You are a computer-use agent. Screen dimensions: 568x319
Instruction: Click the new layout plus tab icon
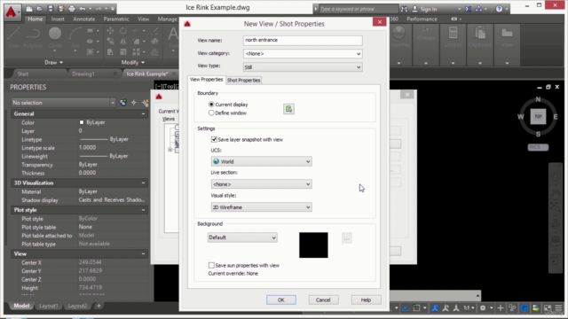click(x=99, y=306)
